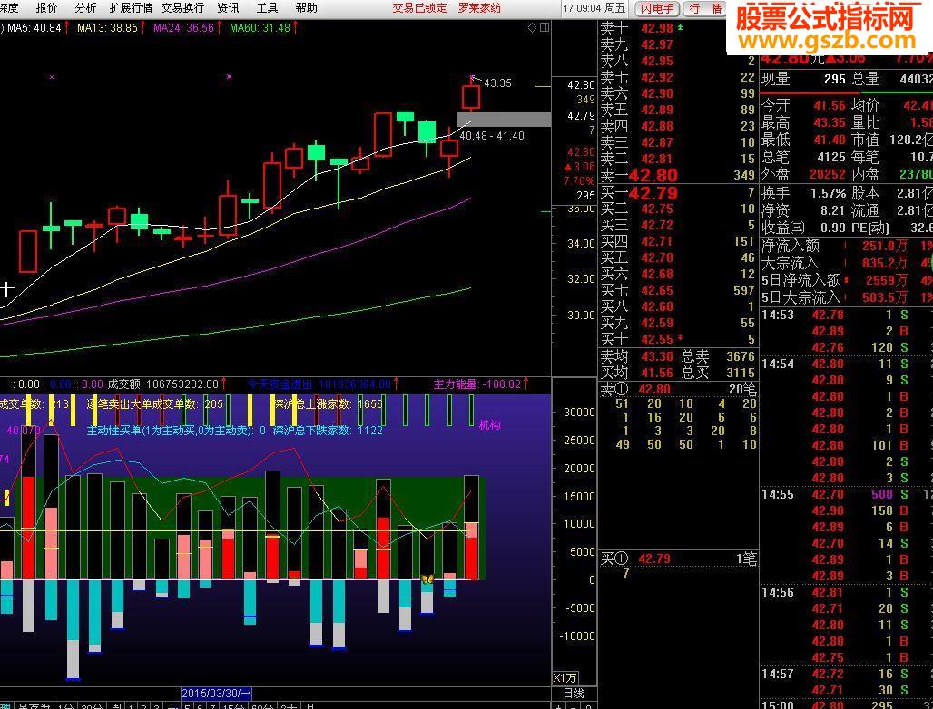
Task: Click the purple x marker above the 43.35 candle
Action: pyautogui.click(x=473, y=77)
